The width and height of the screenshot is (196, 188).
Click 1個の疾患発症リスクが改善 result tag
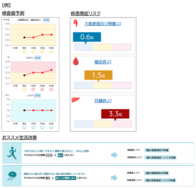[x=160, y=158]
